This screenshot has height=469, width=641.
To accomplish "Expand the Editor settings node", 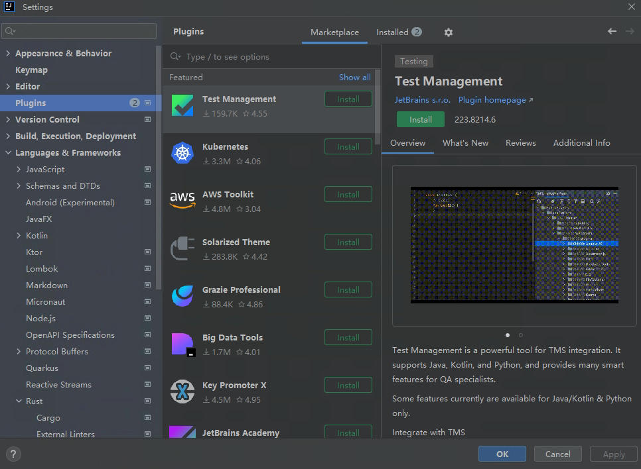I will click(8, 86).
